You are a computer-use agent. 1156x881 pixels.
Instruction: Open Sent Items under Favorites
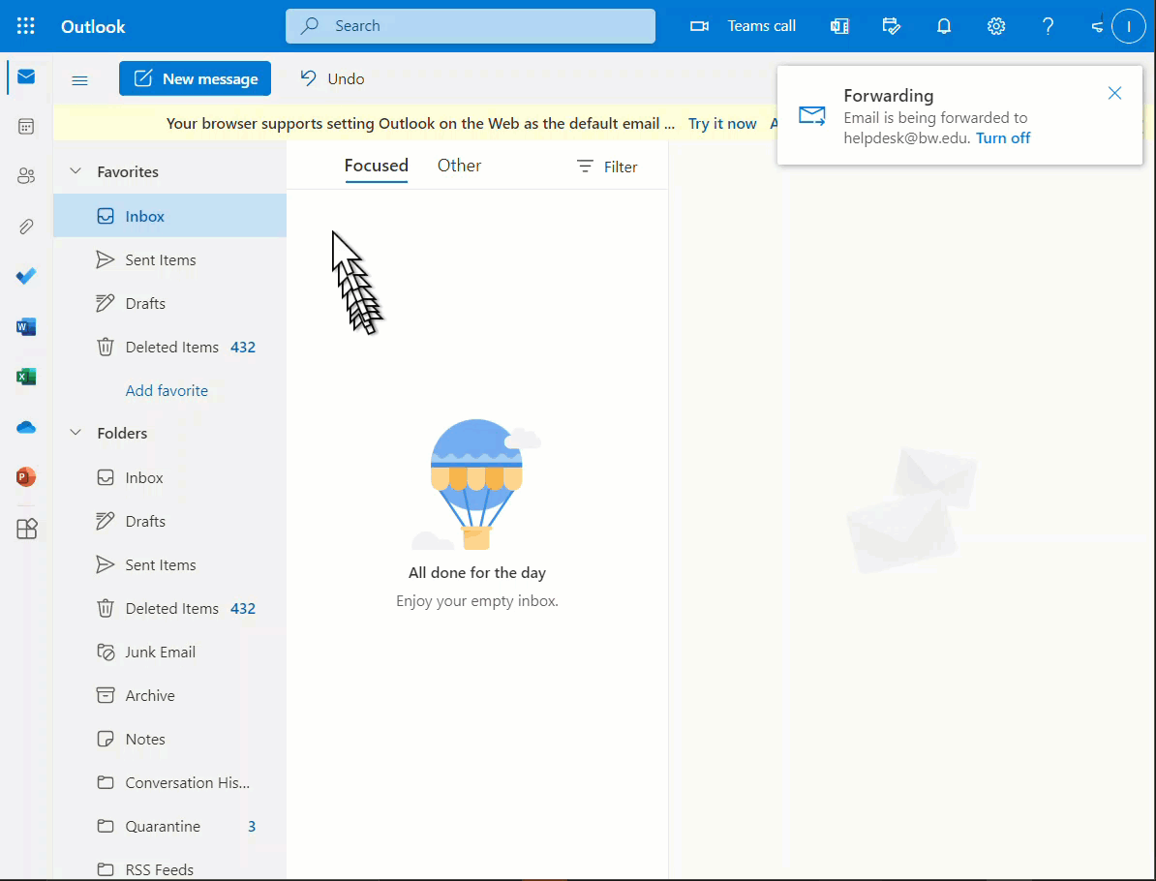point(170,259)
